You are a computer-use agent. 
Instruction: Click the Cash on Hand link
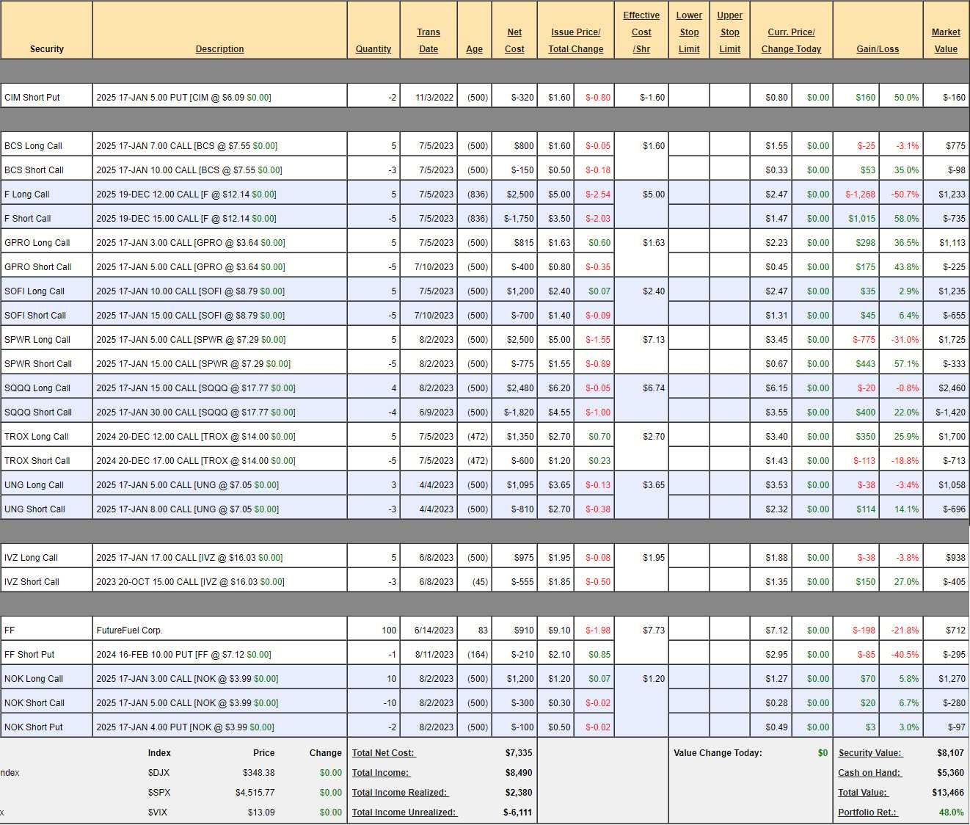[x=869, y=773]
